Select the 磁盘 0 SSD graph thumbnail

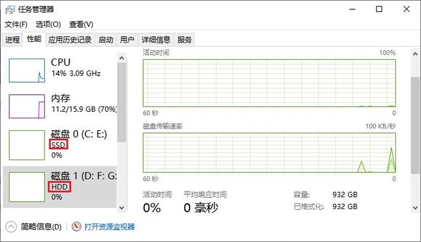(x=27, y=145)
